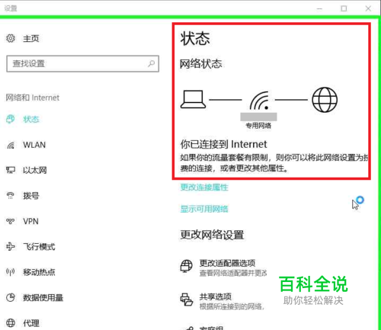
Task: Click the 拨号 dial-up phone icon
Action: 11,196
